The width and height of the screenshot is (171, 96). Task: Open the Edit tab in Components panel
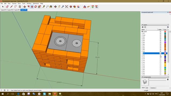click(x=147, y=88)
